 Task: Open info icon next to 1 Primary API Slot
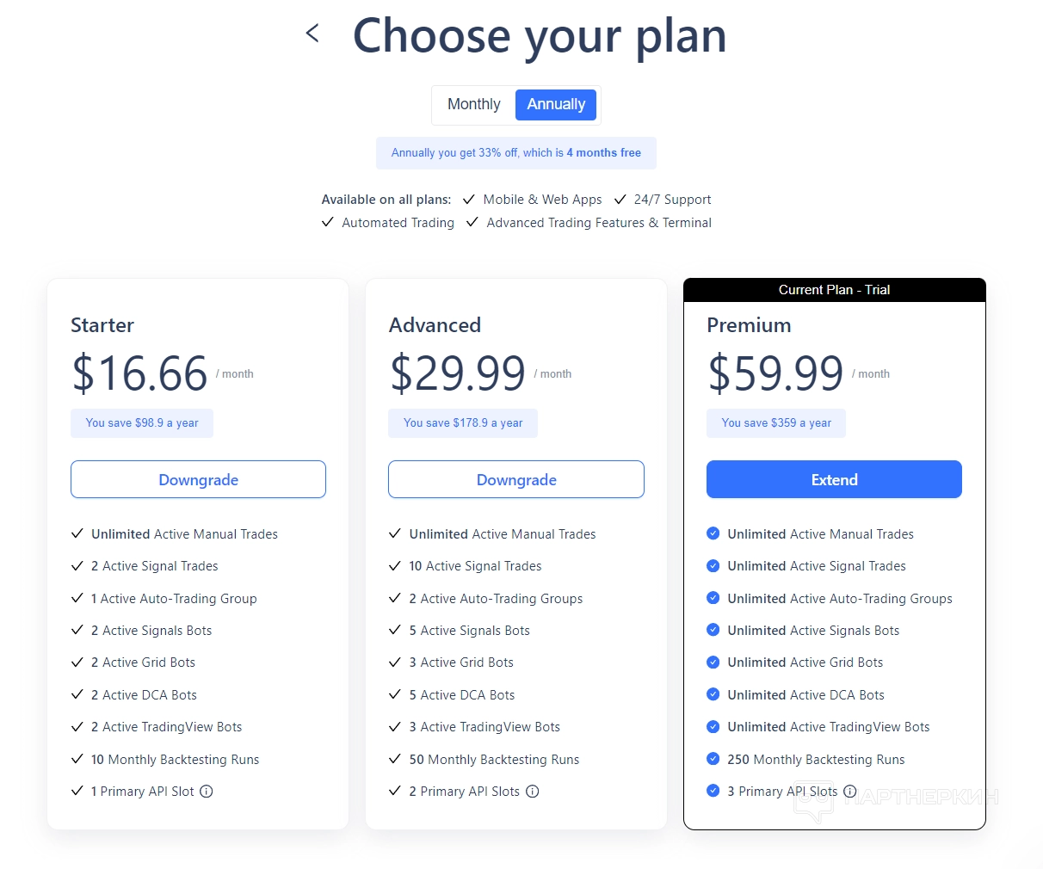[x=207, y=792]
